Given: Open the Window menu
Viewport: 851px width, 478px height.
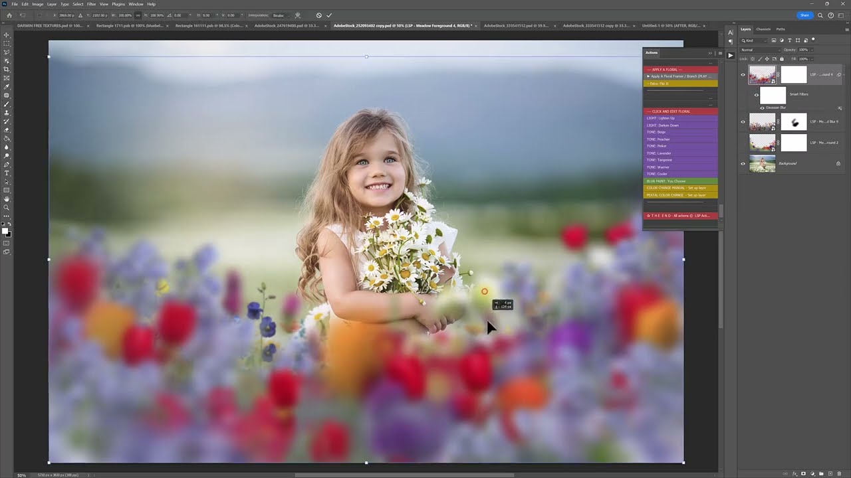Looking at the screenshot, I should point(136,4).
